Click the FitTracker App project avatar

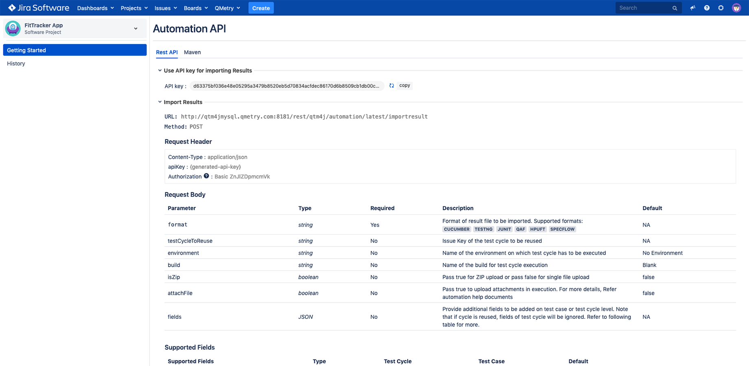13,28
